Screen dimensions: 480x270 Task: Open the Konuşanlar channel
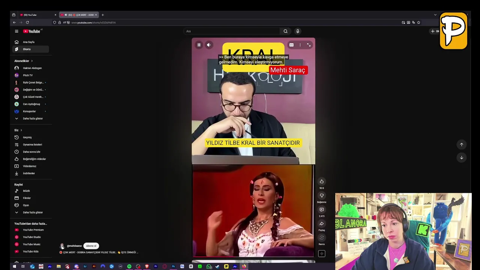point(30,111)
